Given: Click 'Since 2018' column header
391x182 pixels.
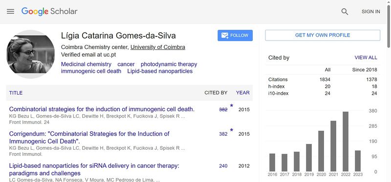Looking at the screenshot, I should (x=365, y=70).
